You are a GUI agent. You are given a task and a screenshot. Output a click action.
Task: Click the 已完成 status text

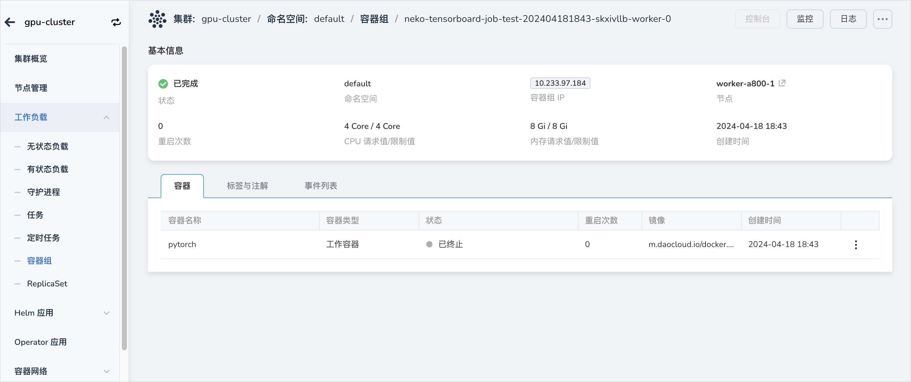pyautogui.click(x=185, y=84)
